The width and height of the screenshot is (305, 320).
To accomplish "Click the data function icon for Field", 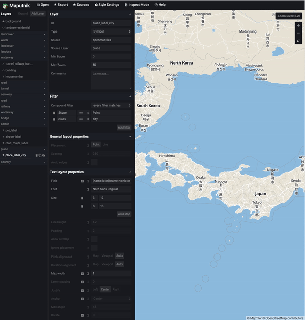I will coord(82,181).
